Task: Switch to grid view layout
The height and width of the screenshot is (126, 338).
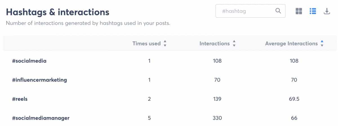Action: [x=299, y=11]
